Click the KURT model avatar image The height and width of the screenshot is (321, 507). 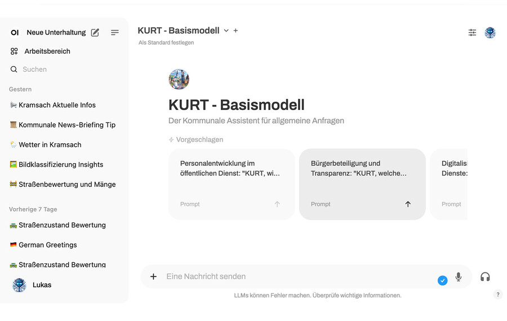point(179,79)
